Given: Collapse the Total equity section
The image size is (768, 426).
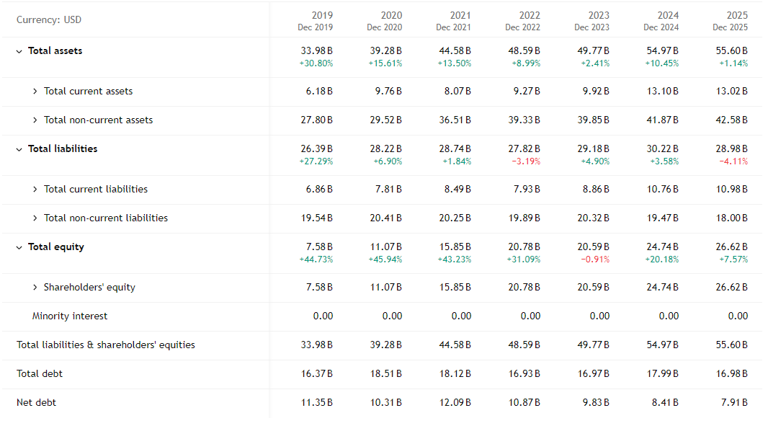Looking at the screenshot, I should pyautogui.click(x=19, y=247).
